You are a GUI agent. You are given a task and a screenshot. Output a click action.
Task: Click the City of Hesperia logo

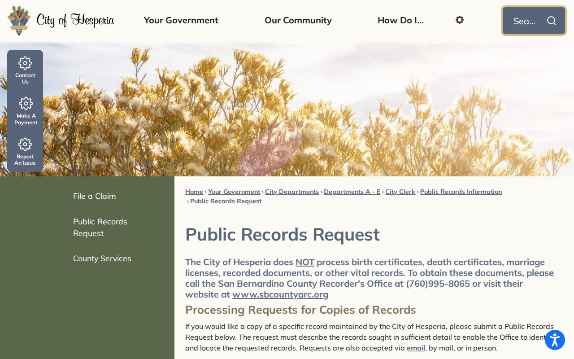(x=61, y=21)
